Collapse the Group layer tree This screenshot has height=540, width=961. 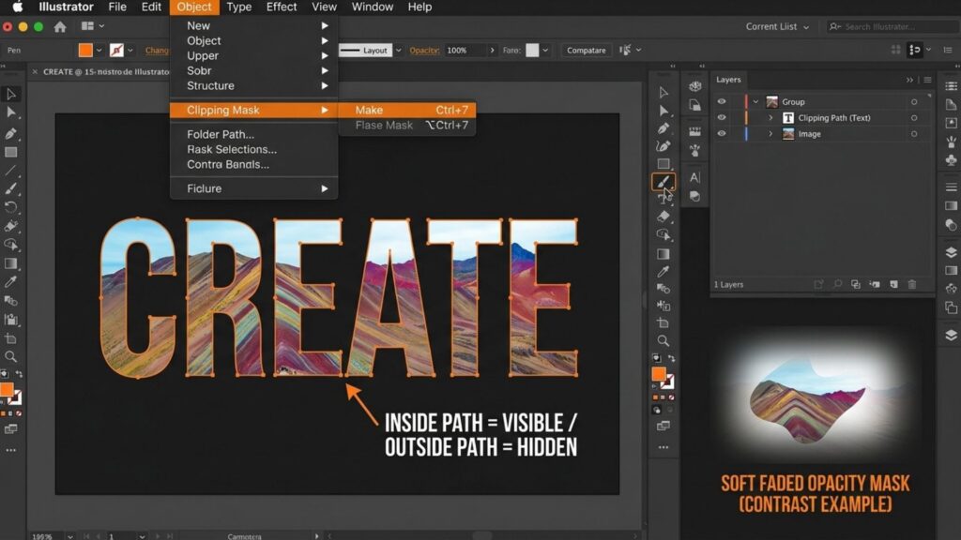click(x=755, y=101)
